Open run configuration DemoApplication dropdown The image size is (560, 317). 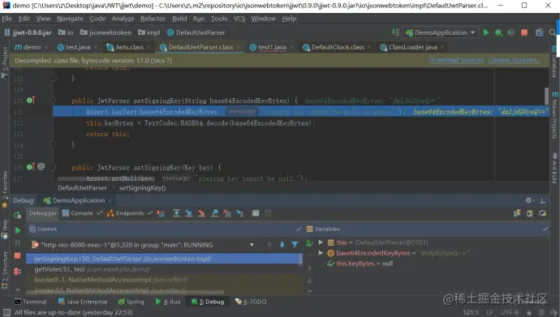click(441, 32)
